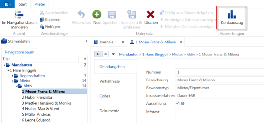The image size is (264, 123).
Task: Click the Nummer input field
Action: [220, 72]
